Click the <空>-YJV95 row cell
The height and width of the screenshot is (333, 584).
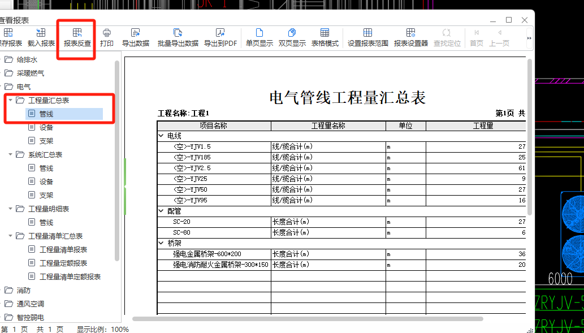click(214, 200)
